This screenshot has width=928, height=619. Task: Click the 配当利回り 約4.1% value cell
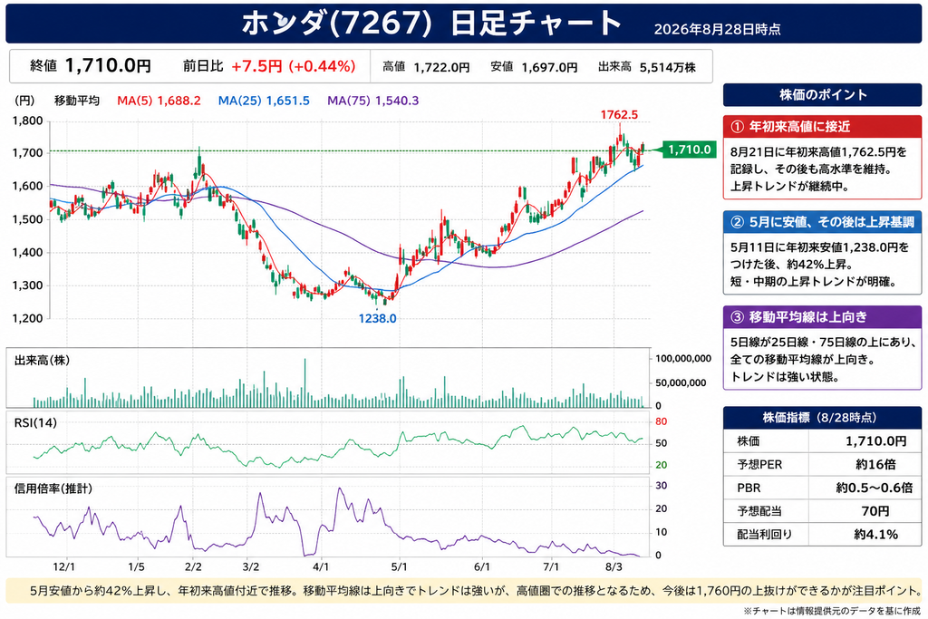876,535
